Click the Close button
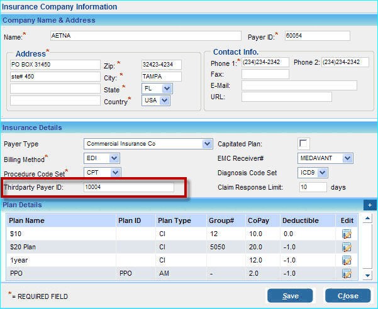The height and width of the screenshot is (309, 378). (x=347, y=296)
